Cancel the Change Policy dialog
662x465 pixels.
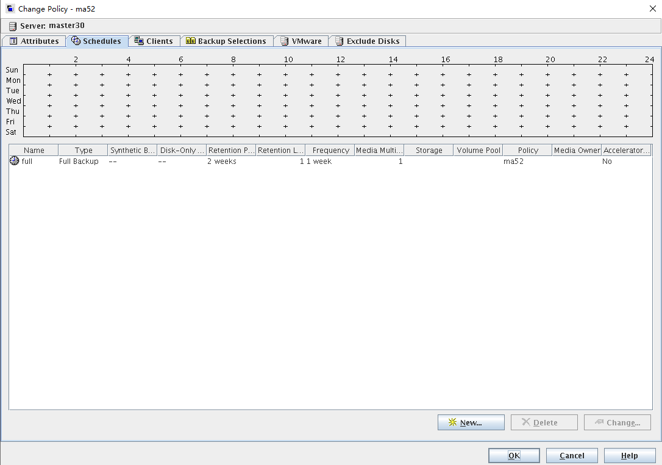(571, 455)
